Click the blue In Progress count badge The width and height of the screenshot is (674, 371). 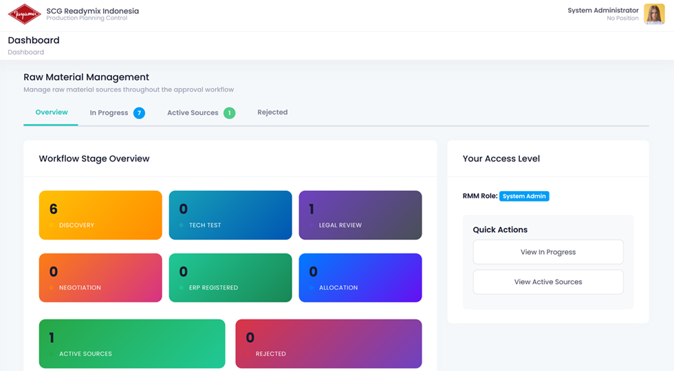[139, 113]
